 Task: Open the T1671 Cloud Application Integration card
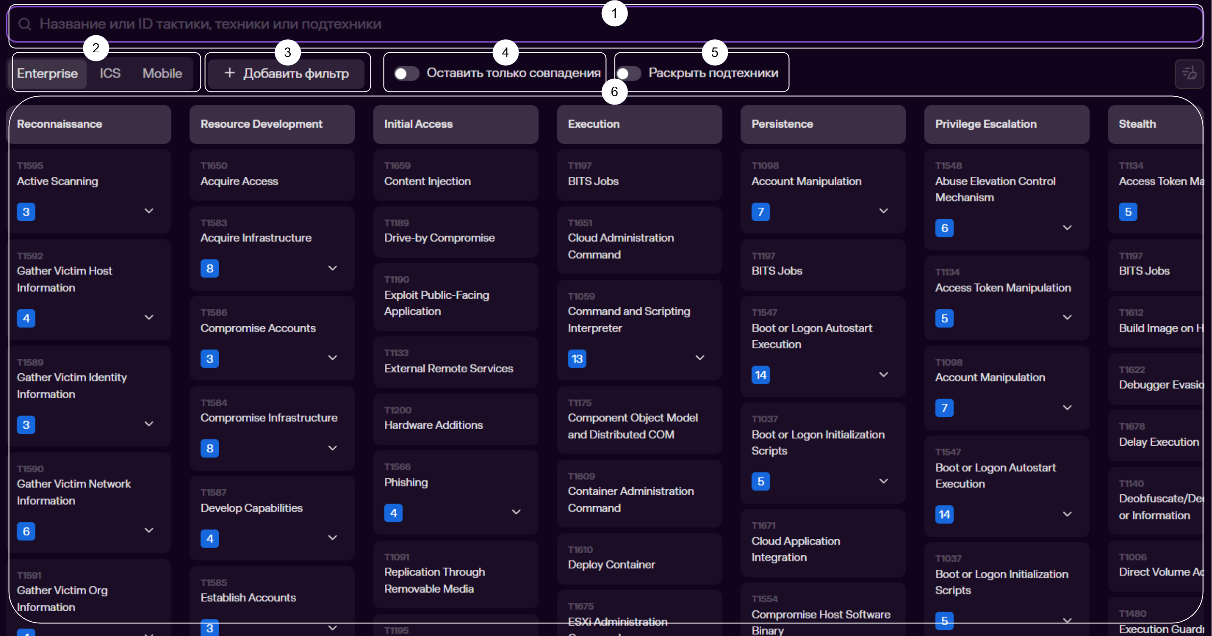823,543
